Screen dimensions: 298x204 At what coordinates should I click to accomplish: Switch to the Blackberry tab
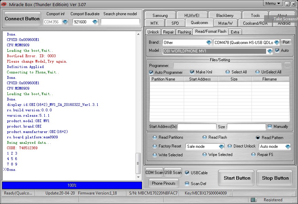coord(225,15)
